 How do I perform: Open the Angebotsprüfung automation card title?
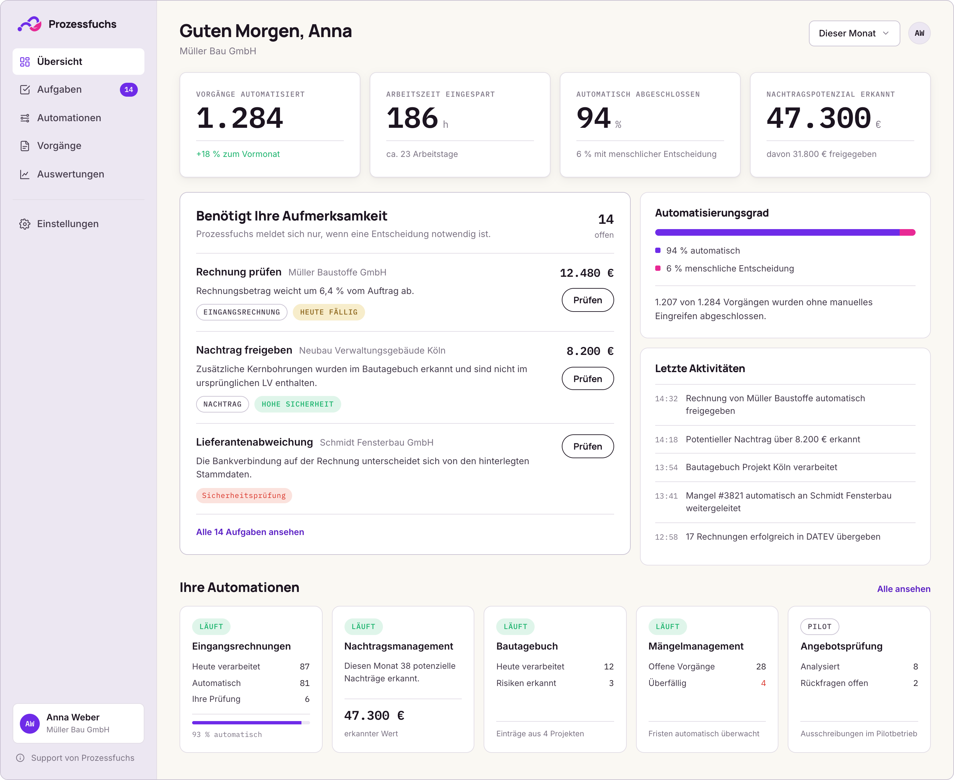(x=841, y=646)
